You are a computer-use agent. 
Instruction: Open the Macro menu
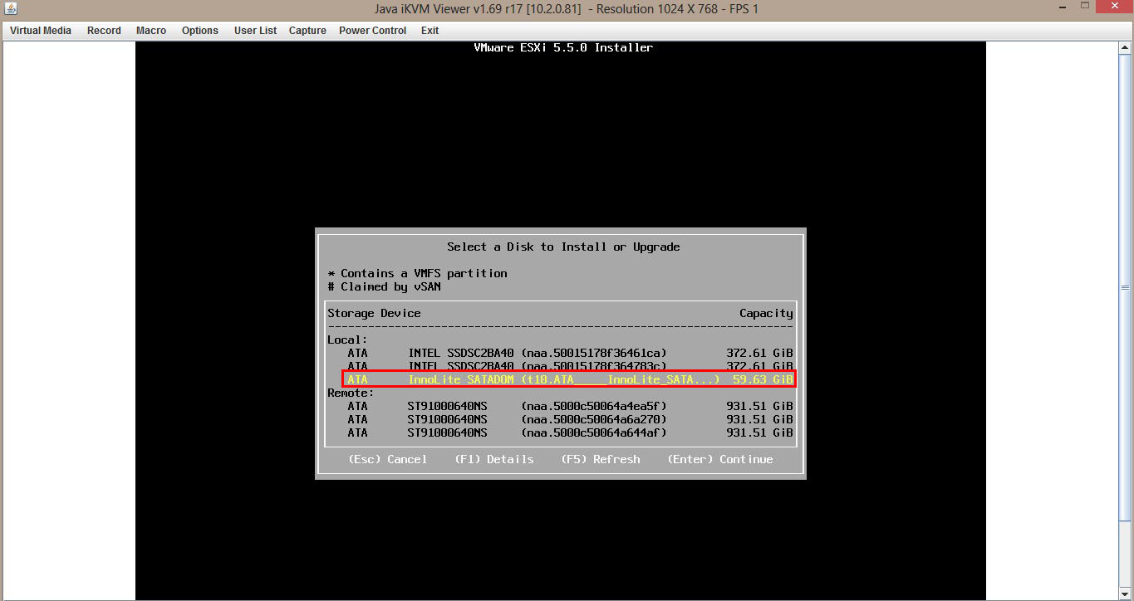click(151, 31)
